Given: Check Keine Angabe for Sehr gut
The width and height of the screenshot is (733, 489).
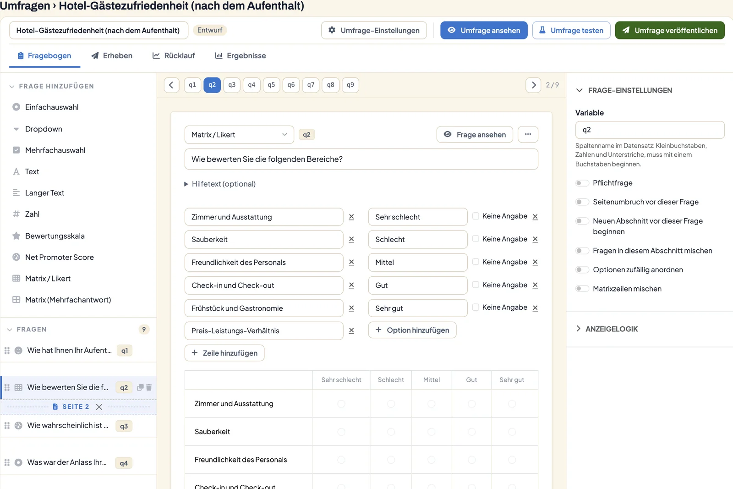Looking at the screenshot, I should coord(476,307).
